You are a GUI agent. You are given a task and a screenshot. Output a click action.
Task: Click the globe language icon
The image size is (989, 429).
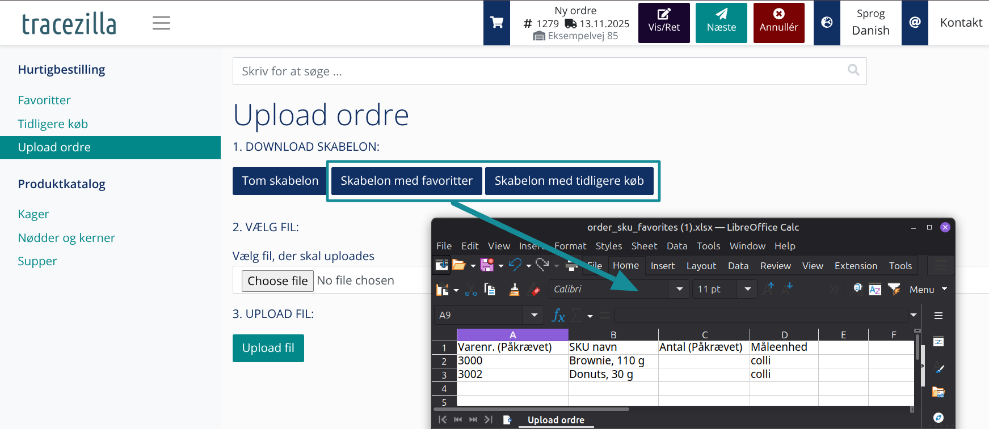pos(827,23)
